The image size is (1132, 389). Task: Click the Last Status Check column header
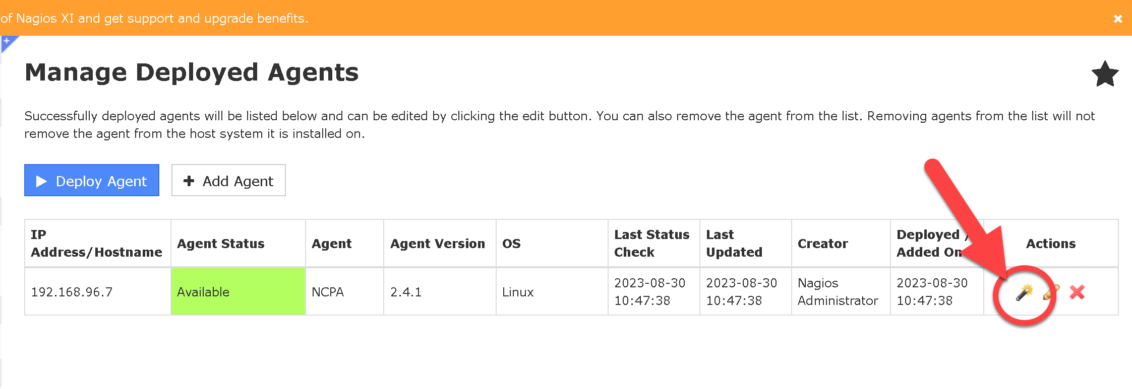(x=651, y=244)
